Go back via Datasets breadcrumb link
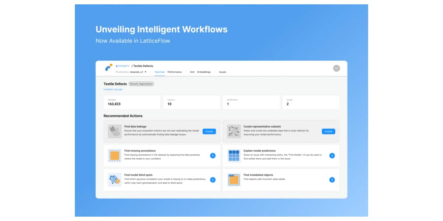 (122, 66)
